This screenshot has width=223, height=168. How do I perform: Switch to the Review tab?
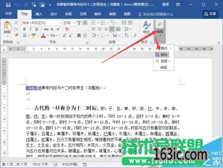click(112, 14)
